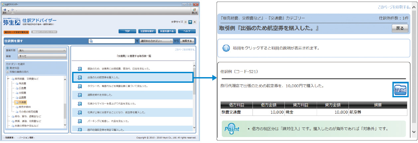Open the 仕訳例を探す navigation tab
Viewport: 418px width, 143px height.
click(x=147, y=31)
